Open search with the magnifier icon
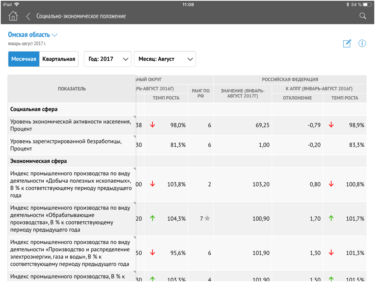The width and height of the screenshot is (375, 282). [x=362, y=16]
